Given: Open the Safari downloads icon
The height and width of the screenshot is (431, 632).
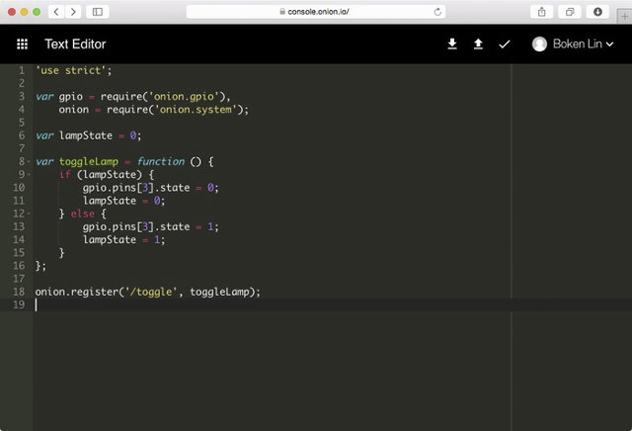Looking at the screenshot, I should point(597,12).
